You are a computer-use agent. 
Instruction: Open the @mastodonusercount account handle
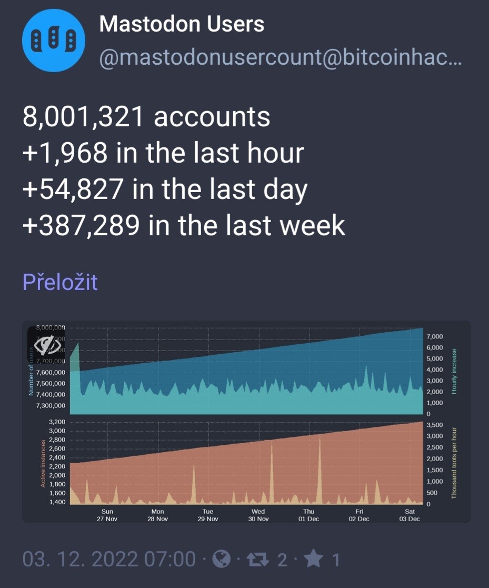pyautogui.click(x=280, y=57)
